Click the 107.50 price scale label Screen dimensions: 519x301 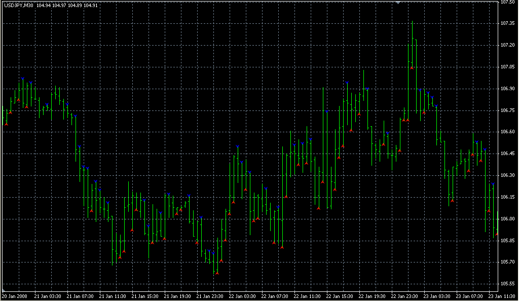point(507,2)
